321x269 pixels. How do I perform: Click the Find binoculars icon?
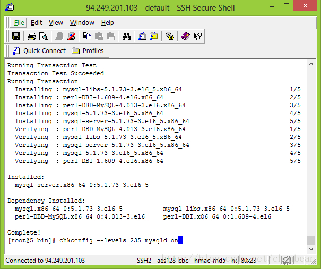pyautogui.click(x=126, y=37)
